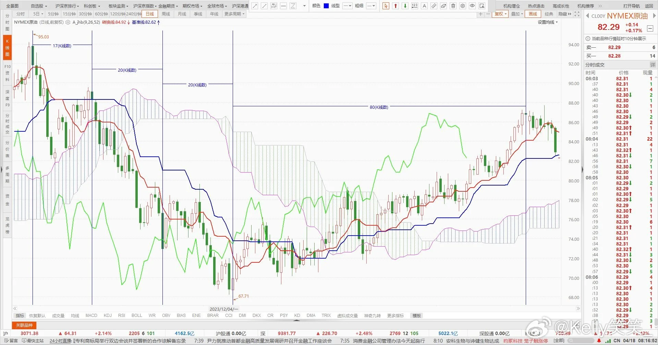Image resolution: width=658 pixels, height=345 pixels.
Task: Toggle the 画线 drawing mode button
Action: click(533, 14)
